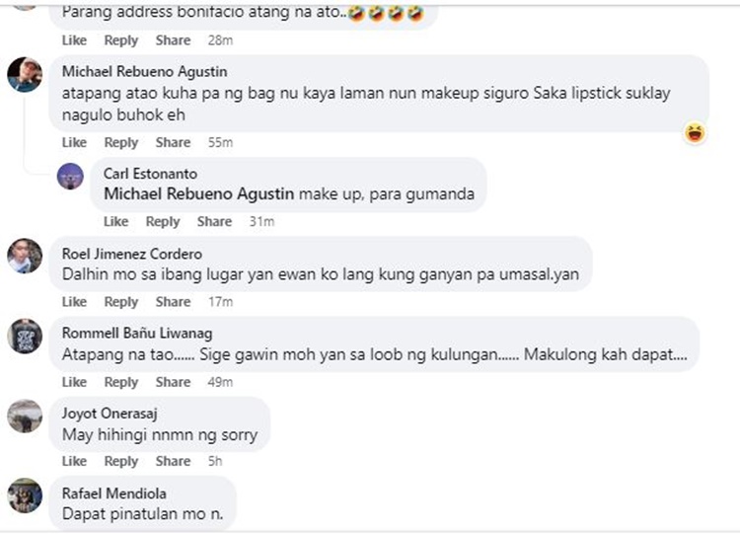Click Carl Estonanto's avatar
This screenshot has width=740, height=534.
(70, 176)
